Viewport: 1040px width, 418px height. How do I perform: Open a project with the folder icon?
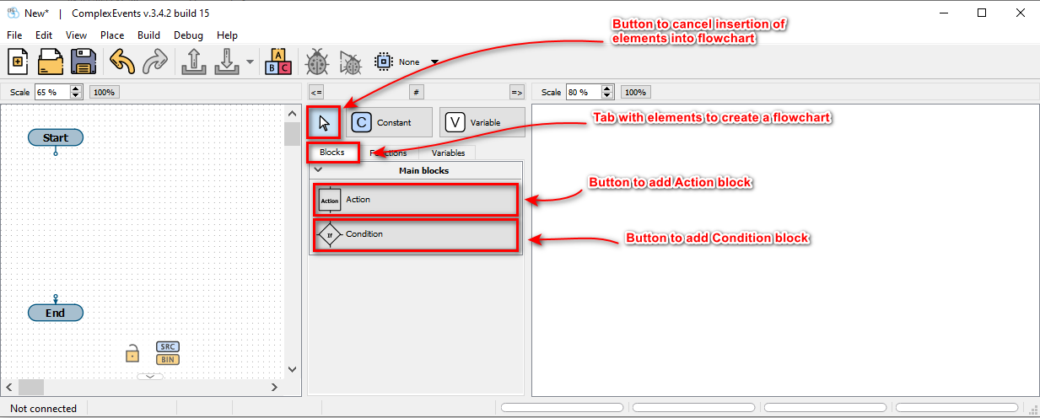point(51,62)
